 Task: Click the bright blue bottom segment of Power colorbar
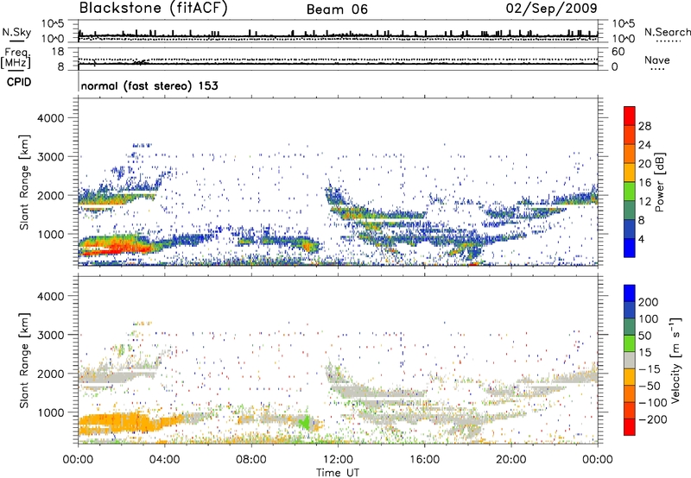pyautogui.click(x=630, y=248)
